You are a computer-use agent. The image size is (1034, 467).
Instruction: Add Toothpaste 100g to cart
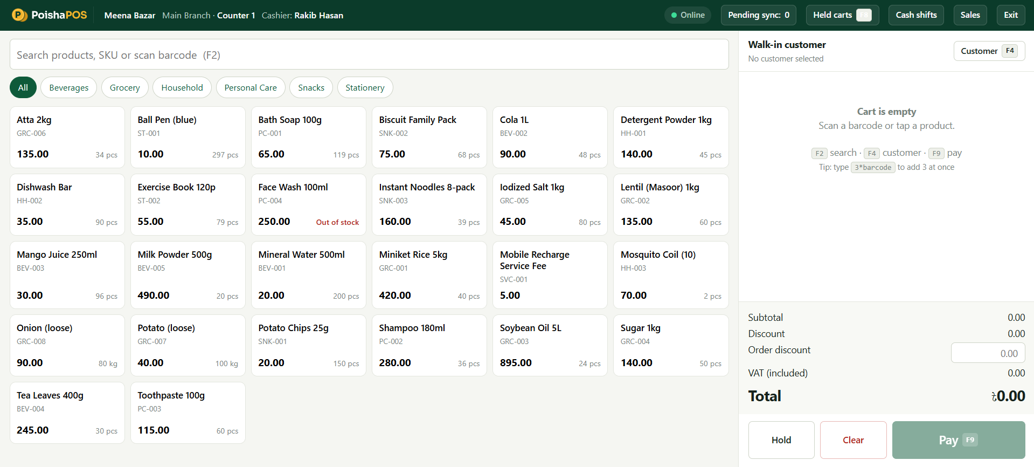pos(188,413)
